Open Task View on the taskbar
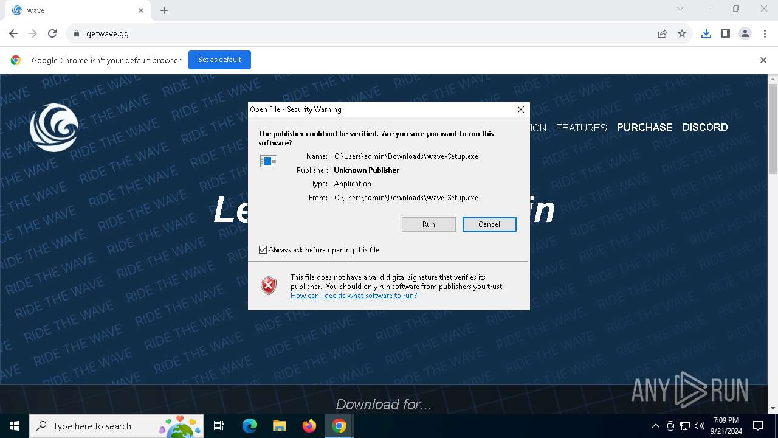The width and height of the screenshot is (778, 438). click(219, 426)
